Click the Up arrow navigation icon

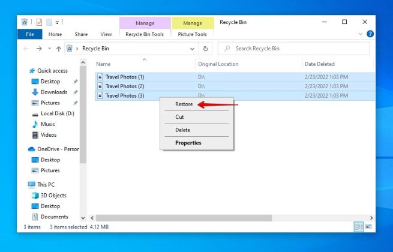click(x=60, y=49)
